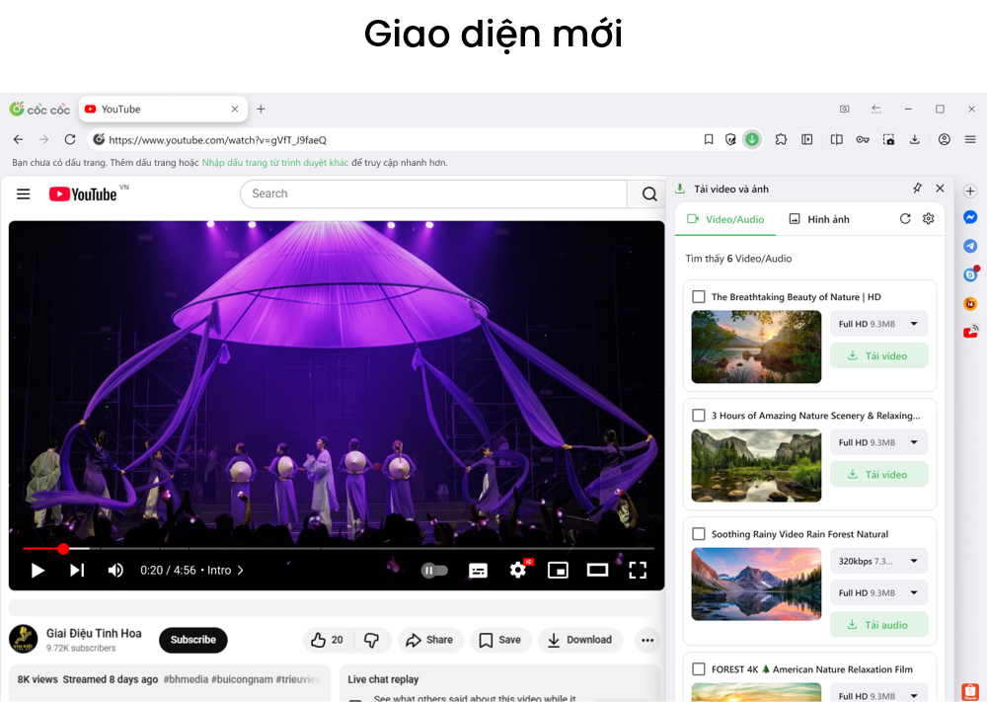The height and width of the screenshot is (702, 987).
Task: Check The Breathtaking Beauty of Nature checkbox
Action: pyautogui.click(x=699, y=296)
